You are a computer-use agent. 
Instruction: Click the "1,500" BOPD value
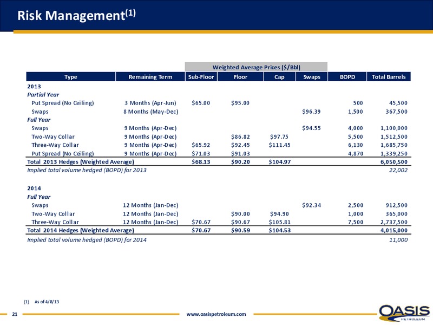(x=356, y=112)
